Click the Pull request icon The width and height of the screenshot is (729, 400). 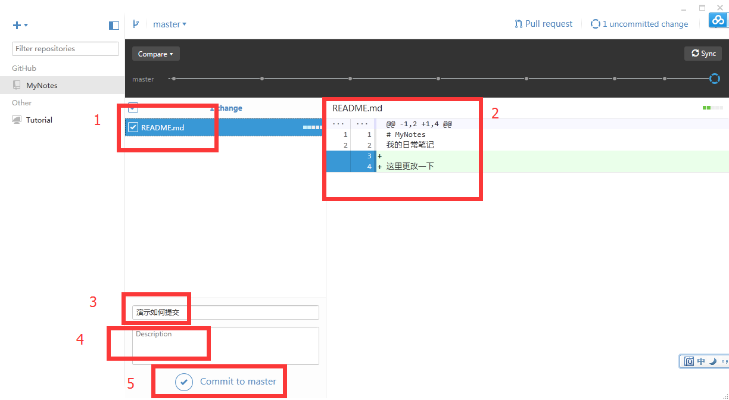point(519,24)
